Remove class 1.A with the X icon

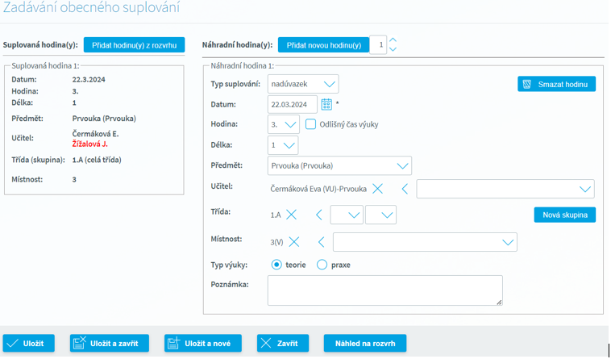[x=291, y=215]
